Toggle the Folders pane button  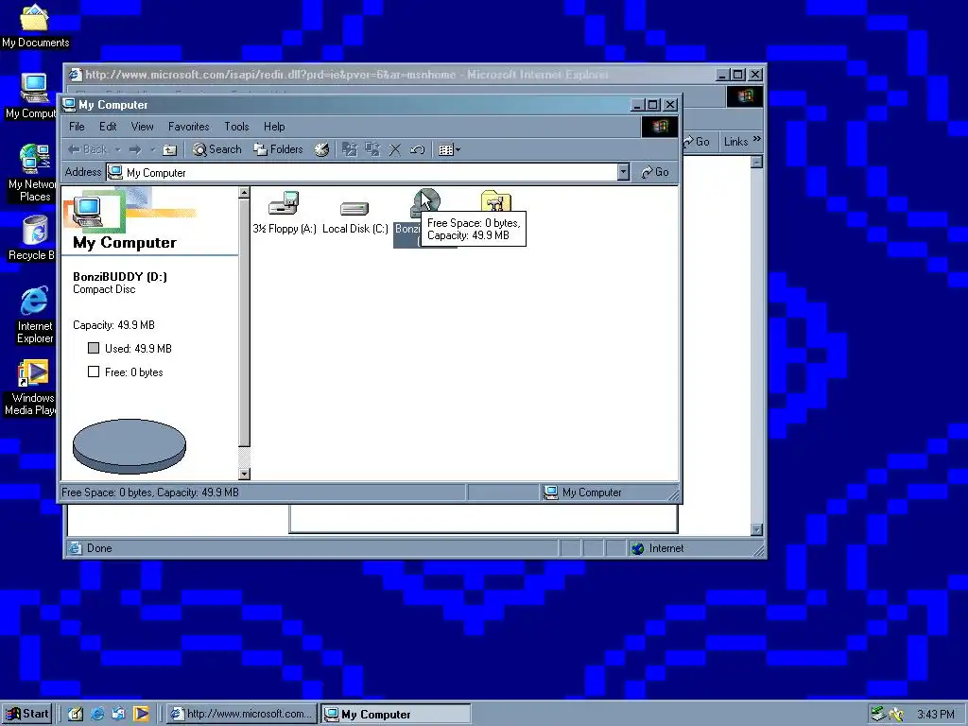coord(279,149)
